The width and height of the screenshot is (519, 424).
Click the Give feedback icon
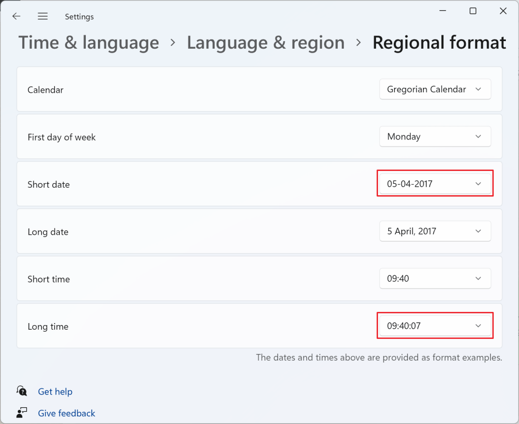22,413
